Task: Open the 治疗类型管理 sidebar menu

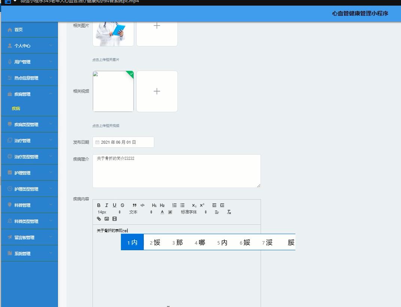Action: [30, 157]
